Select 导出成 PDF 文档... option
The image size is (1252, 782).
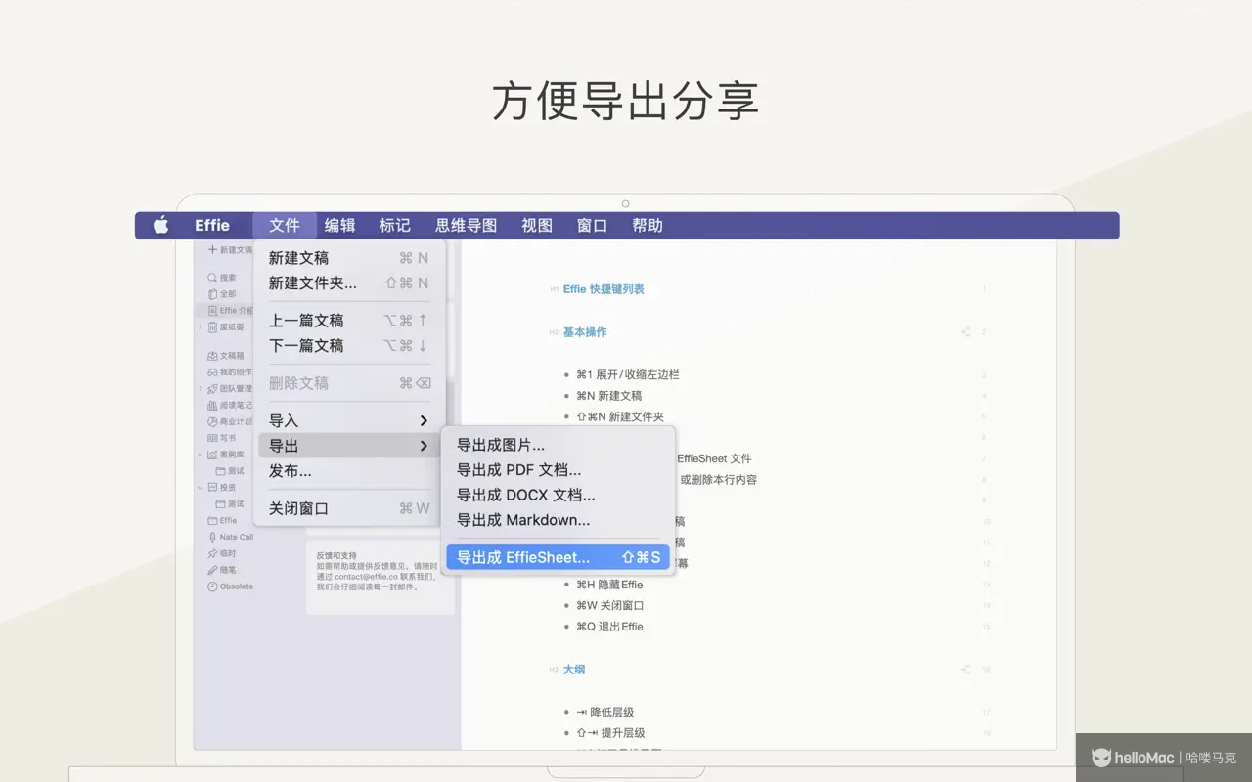[x=558, y=470]
